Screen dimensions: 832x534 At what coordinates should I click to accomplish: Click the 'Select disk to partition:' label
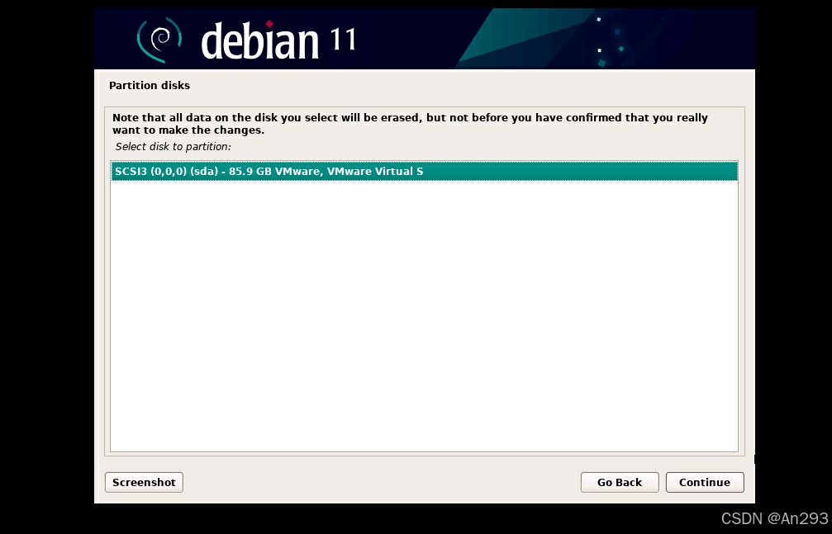(x=173, y=146)
